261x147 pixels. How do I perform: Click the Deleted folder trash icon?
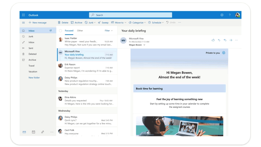(23, 54)
